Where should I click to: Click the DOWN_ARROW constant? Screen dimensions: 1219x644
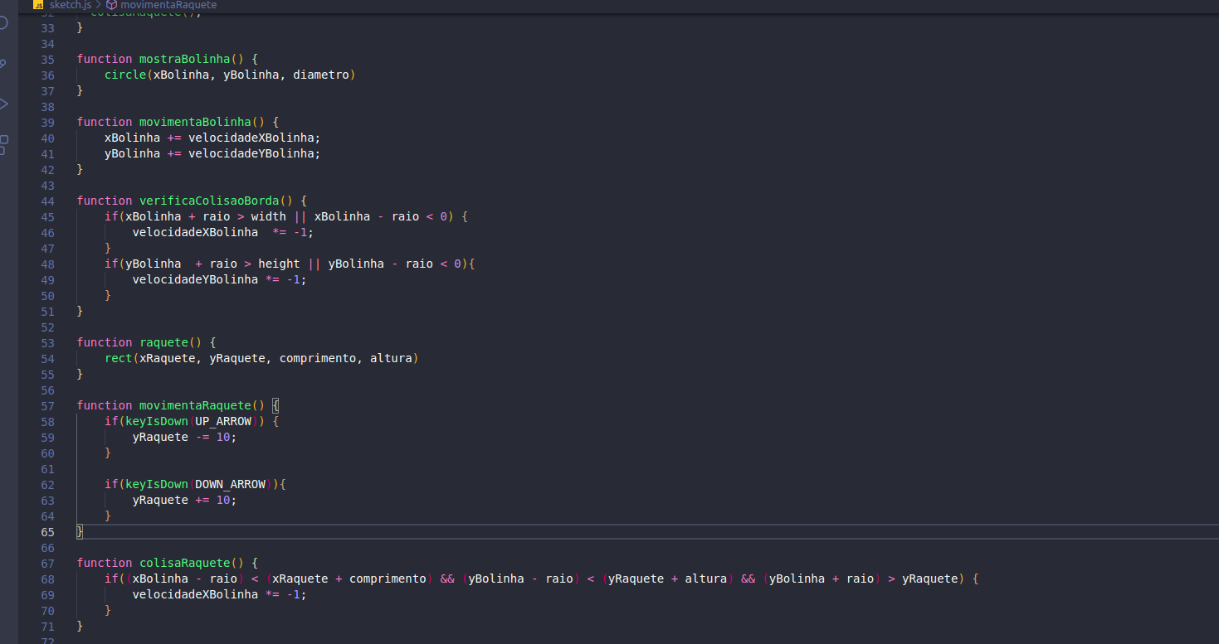[230, 484]
